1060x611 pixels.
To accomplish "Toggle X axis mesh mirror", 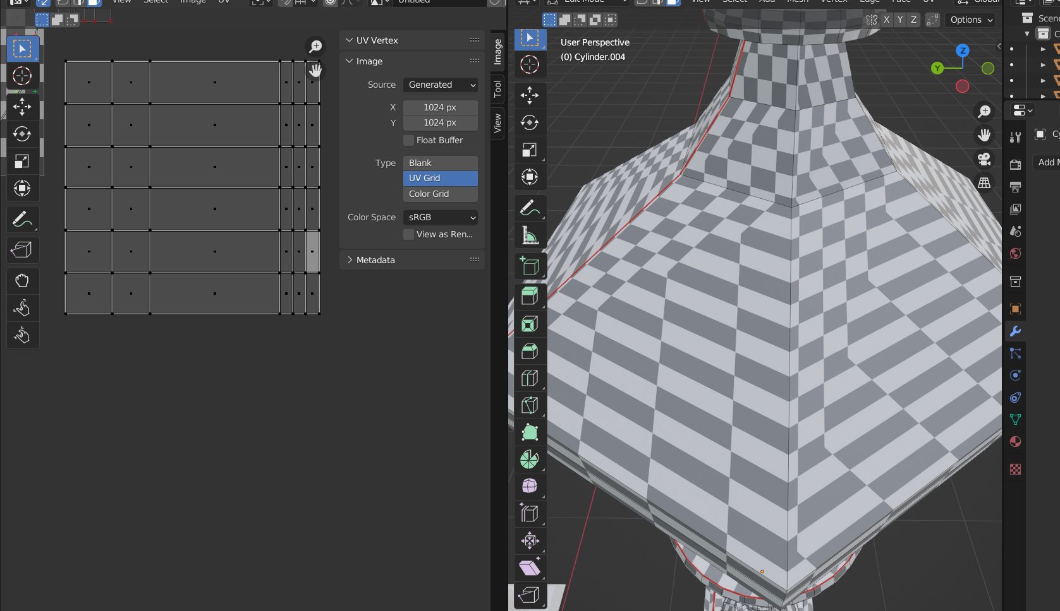I will click(x=886, y=20).
